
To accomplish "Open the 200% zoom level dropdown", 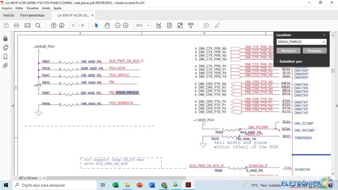I will tap(148, 25).
